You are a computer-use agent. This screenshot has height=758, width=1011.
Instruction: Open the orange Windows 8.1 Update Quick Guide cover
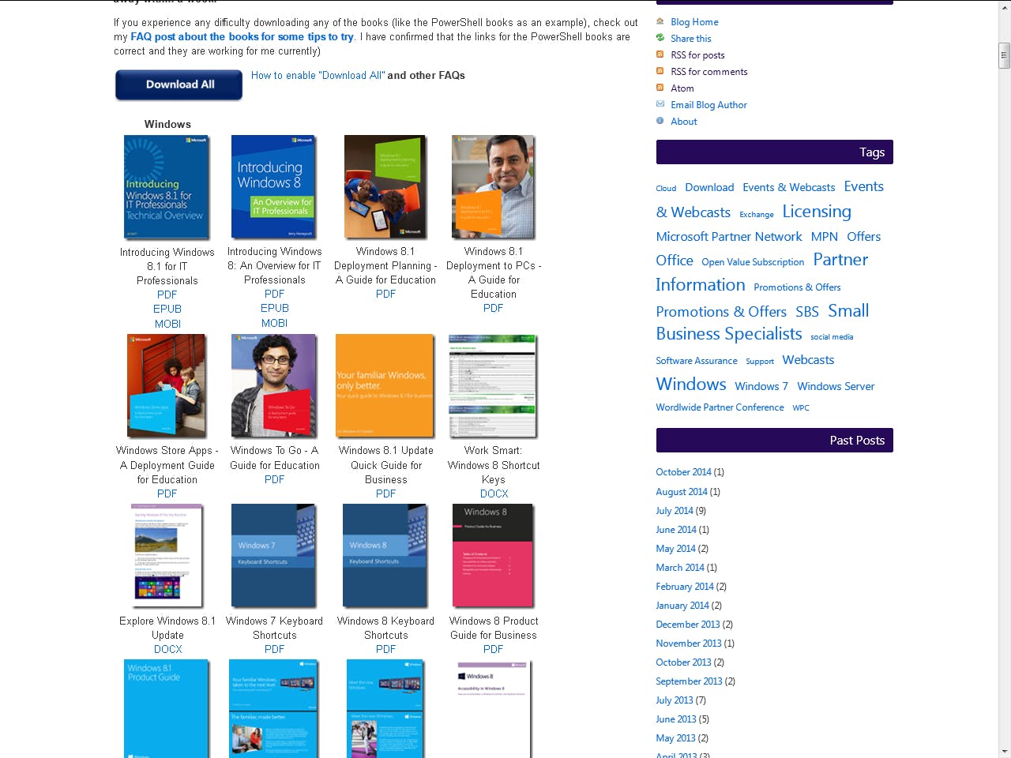pos(385,386)
